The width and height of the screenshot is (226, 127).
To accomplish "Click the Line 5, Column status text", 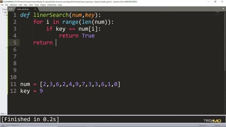I will click(x=12, y=125).
